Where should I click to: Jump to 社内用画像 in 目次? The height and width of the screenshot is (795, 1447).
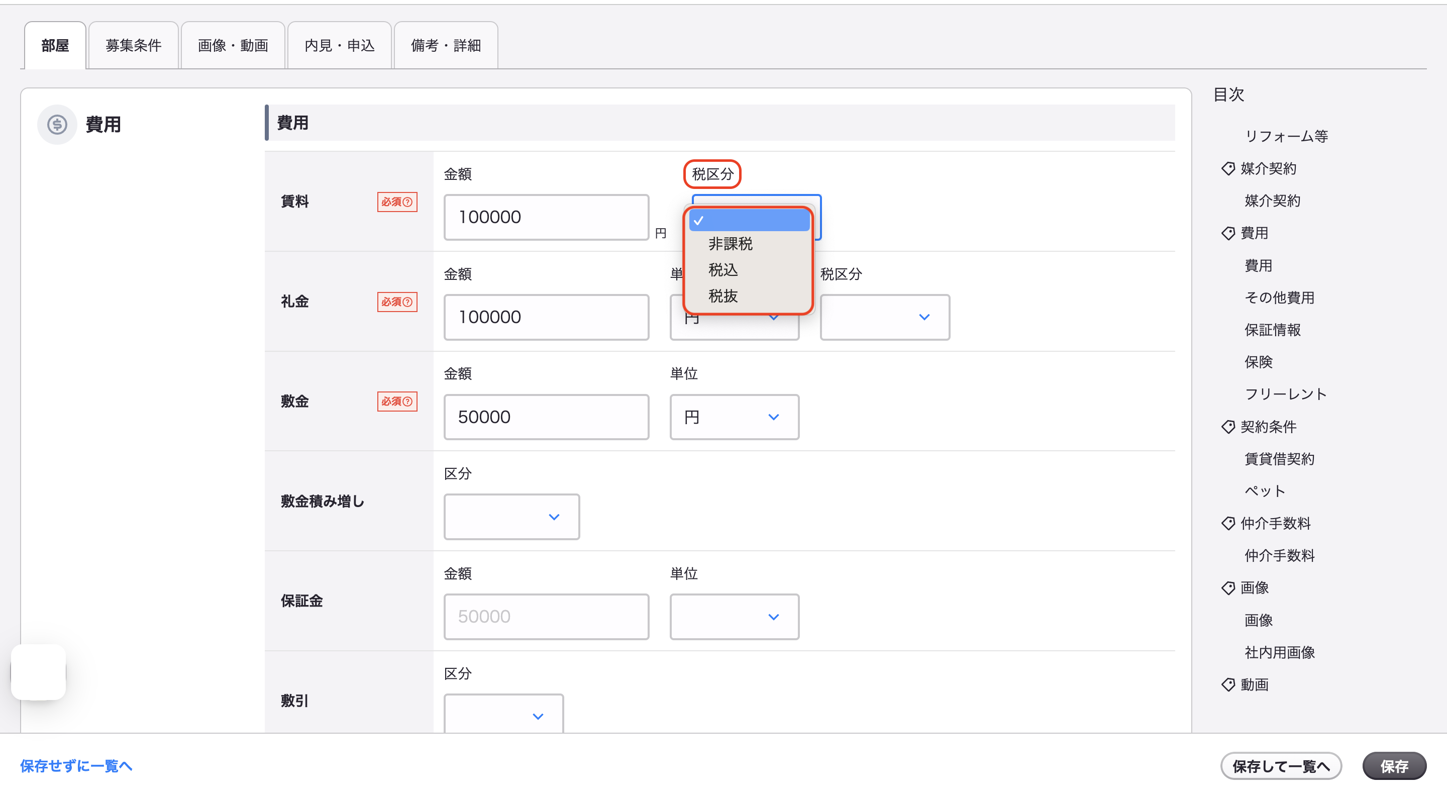pos(1280,653)
